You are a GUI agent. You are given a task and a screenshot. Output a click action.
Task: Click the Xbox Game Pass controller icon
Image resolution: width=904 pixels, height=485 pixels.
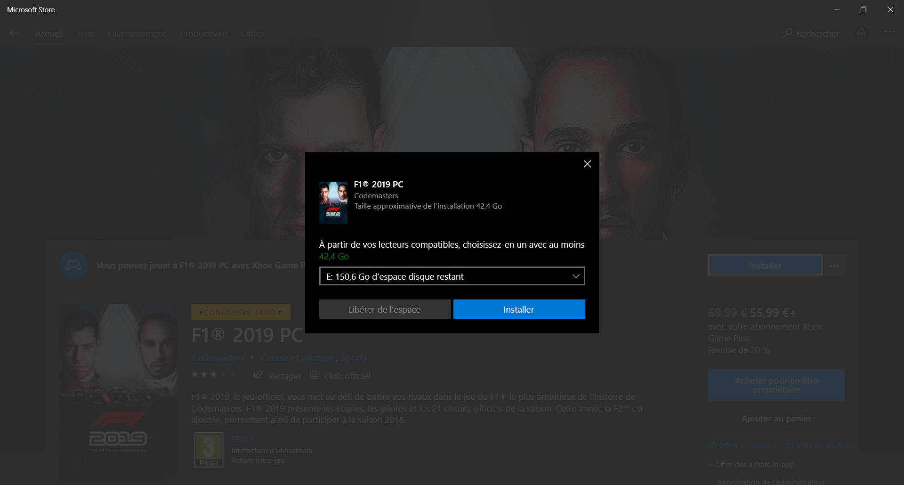[x=73, y=265]
